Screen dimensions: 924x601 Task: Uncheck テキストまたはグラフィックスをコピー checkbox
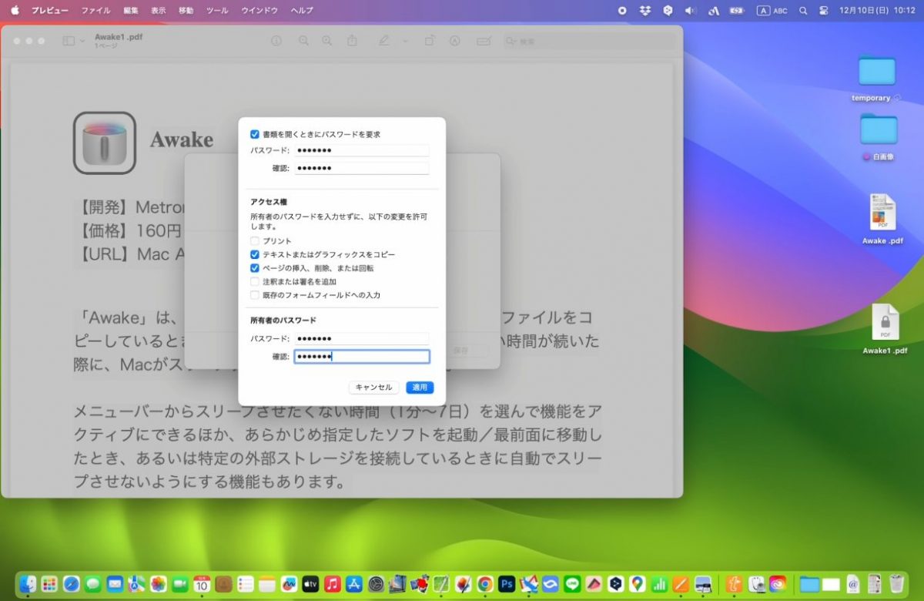pyautogui.click(x=255, y=254)
